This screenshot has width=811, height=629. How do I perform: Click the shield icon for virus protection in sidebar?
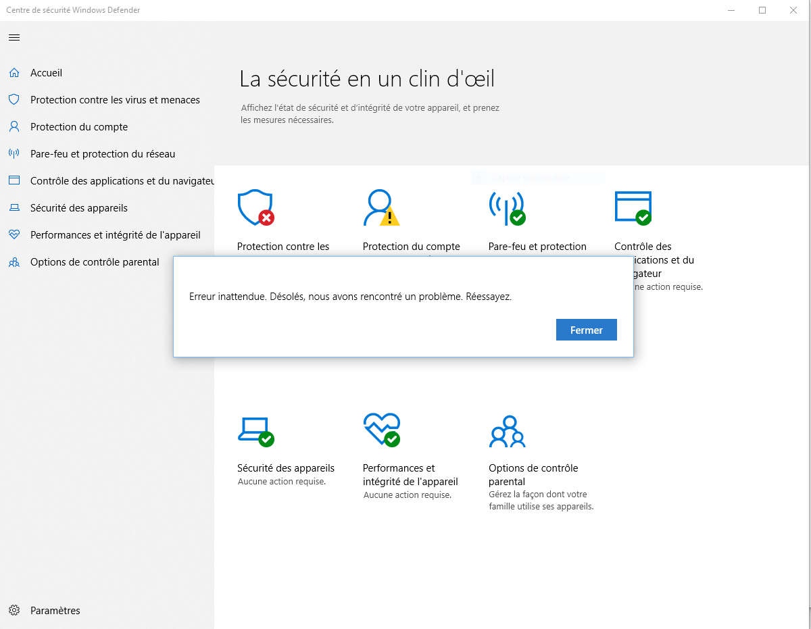14,100
